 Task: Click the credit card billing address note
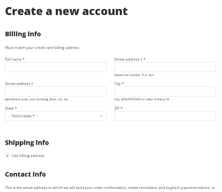click(x=42, y=48)
